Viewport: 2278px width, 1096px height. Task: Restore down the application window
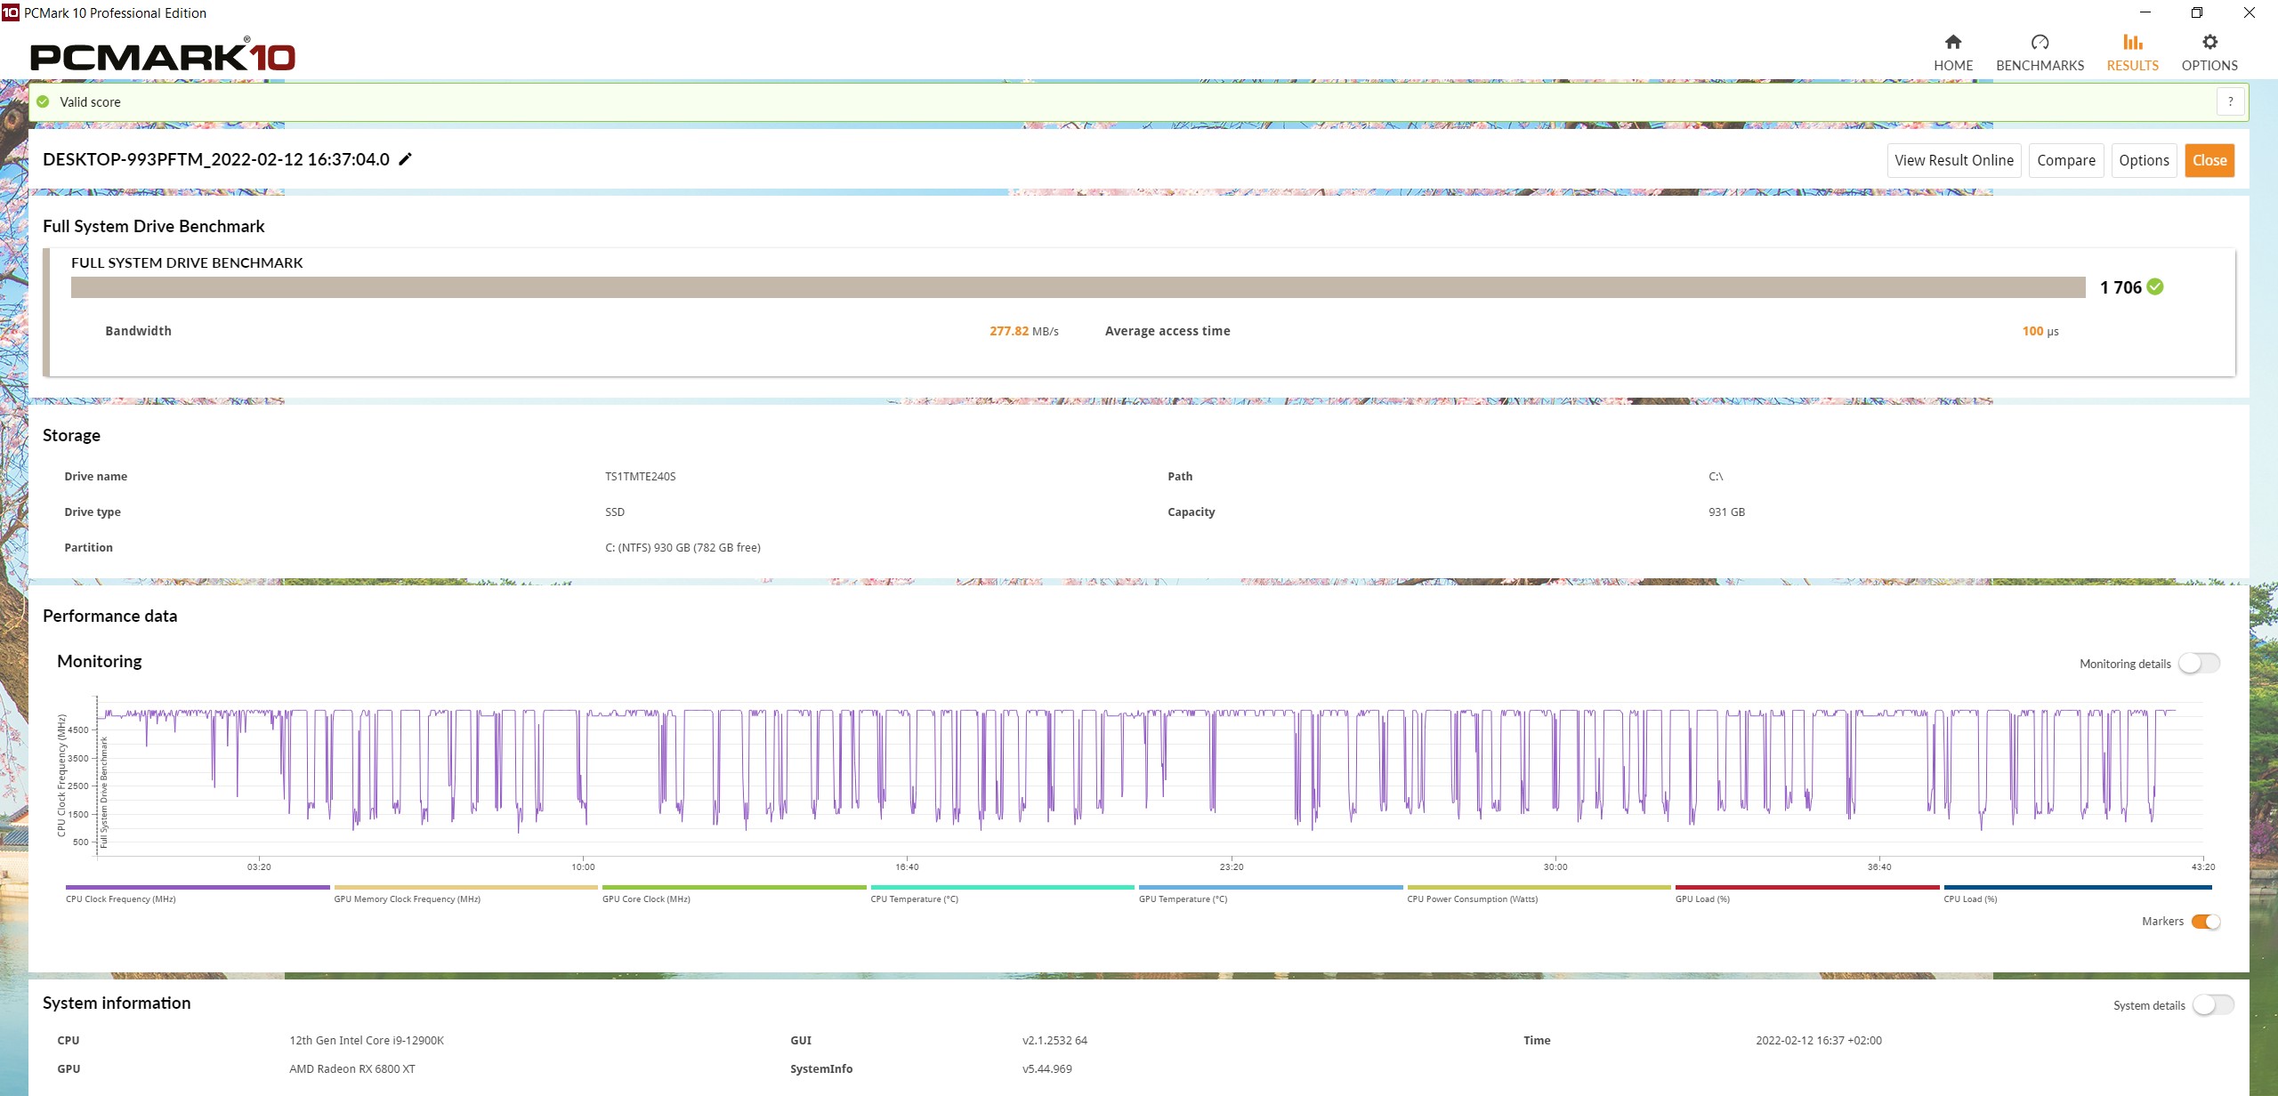coord(2197,12)
